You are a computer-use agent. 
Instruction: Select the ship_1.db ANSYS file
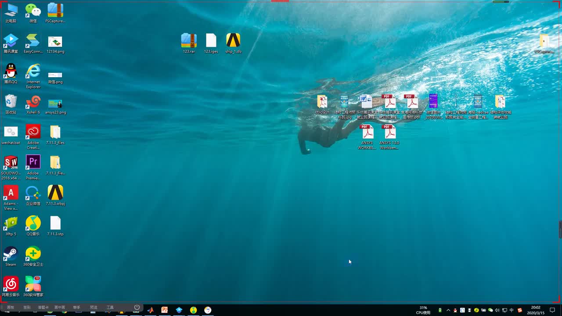point(233,43)
